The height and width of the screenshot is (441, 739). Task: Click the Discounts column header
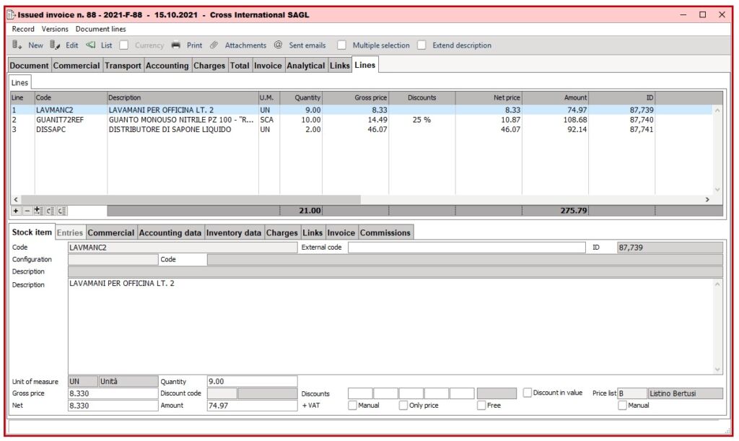point(421,97)
